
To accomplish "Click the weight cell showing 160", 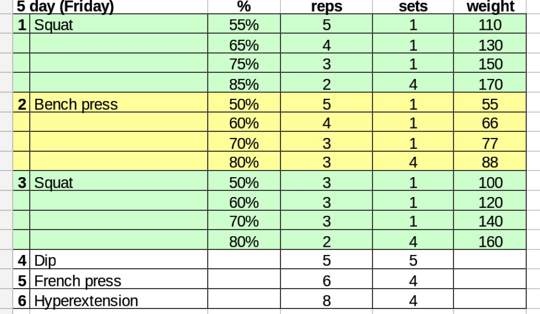I will coord(490,241).
